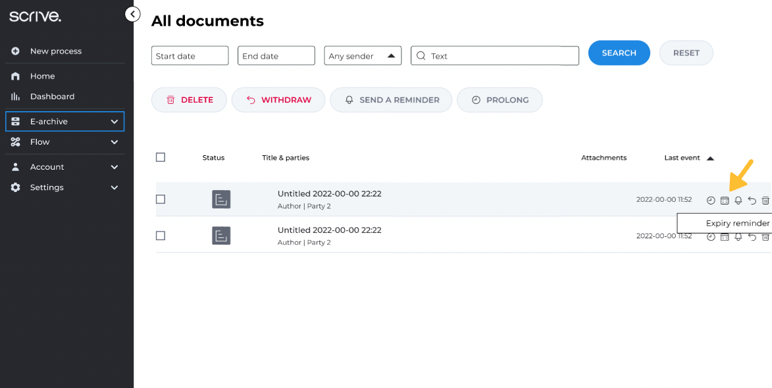This screenshot has width=772, height=388.
Task: Click the Send a Reminder button
Action: pos(391,100)
